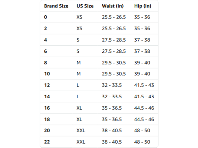Click the Brand Size column header

pyautogui.click(x=56, y=6)
